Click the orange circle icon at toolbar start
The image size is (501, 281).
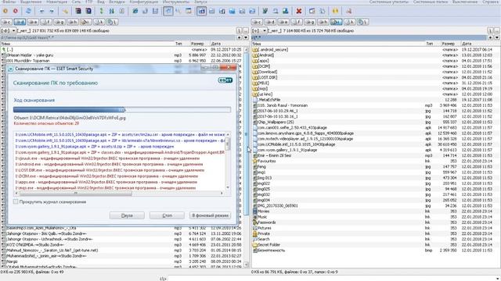pyautogui.click(x=5, y=11)
